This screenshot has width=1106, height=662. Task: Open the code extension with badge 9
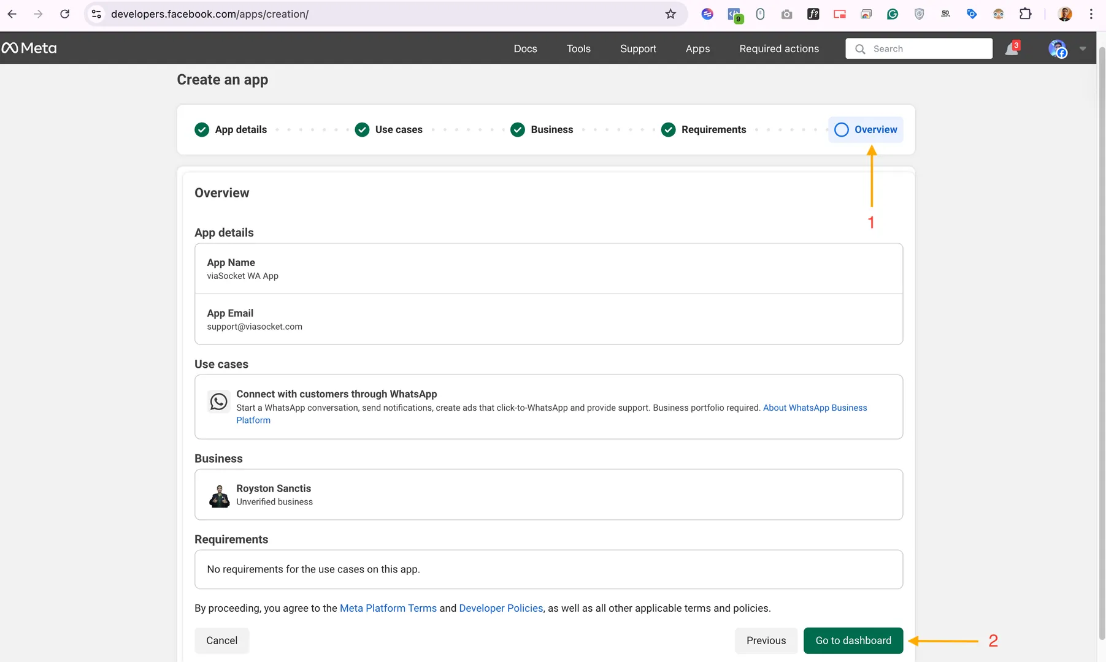(734, 14)
